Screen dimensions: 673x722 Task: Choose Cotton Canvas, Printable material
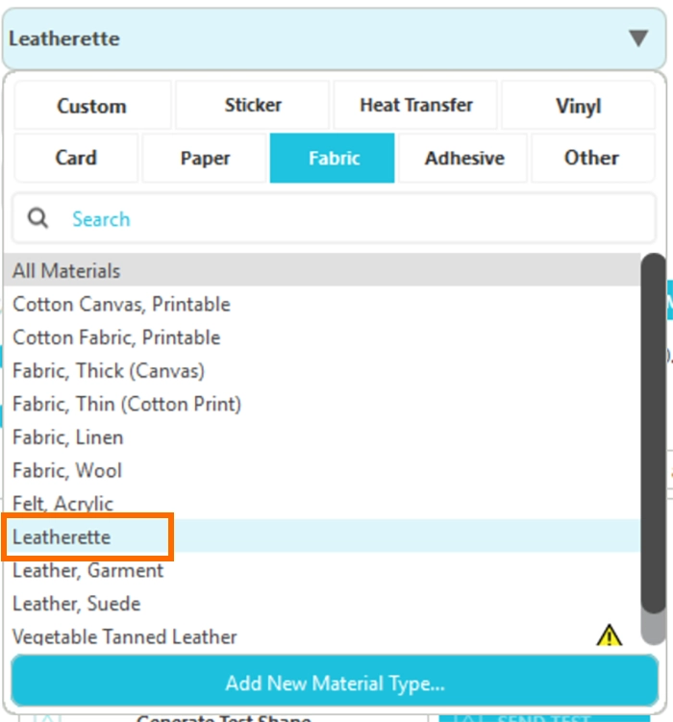pos(121,304)
